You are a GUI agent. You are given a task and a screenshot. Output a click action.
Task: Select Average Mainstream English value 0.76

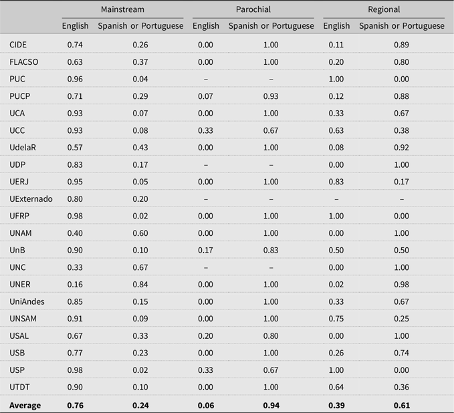pyautogui.click(x=76, y=405)
